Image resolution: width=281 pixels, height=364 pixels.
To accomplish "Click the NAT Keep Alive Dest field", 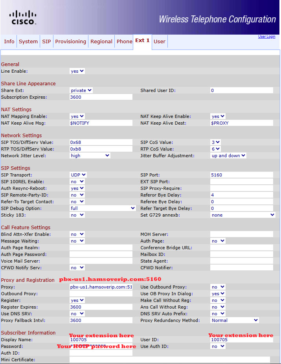I will (242, 123).
